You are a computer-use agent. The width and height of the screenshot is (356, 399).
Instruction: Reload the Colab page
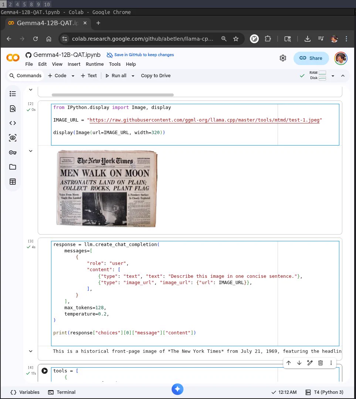(35, 39)
